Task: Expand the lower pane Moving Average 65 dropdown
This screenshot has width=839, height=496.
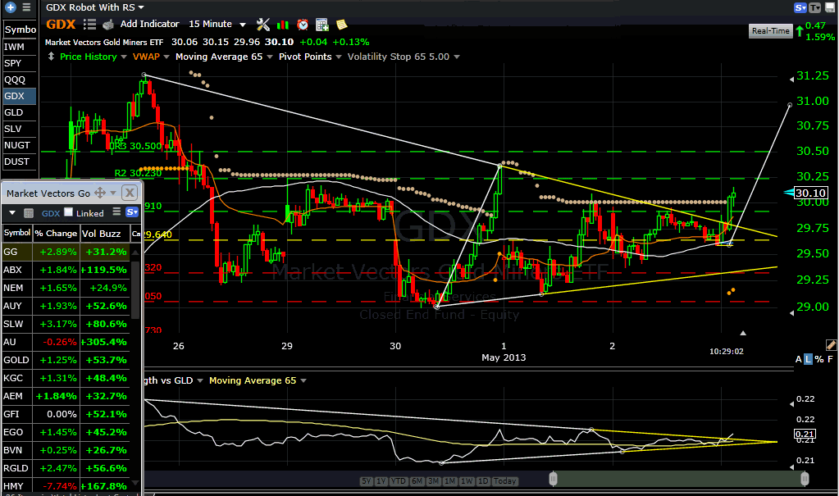Action: coord(303,380)
